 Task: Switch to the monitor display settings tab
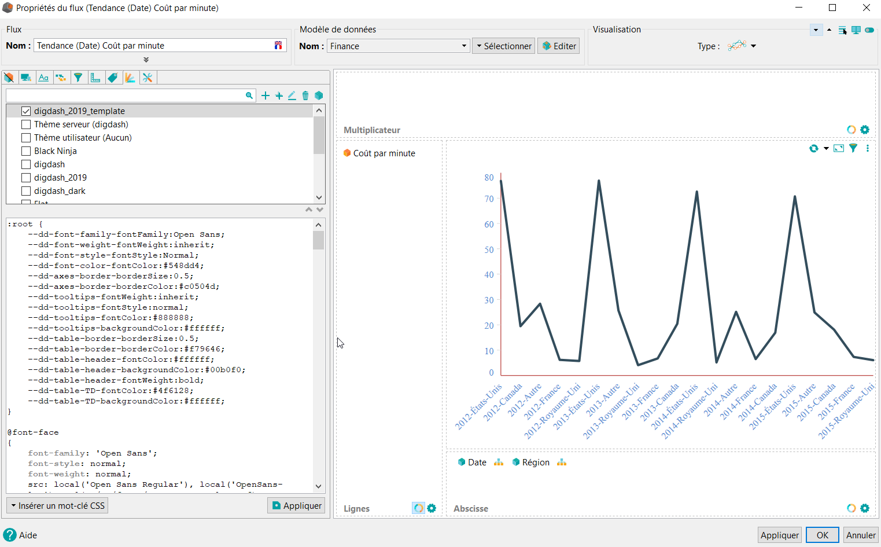[x=26, y=78]
